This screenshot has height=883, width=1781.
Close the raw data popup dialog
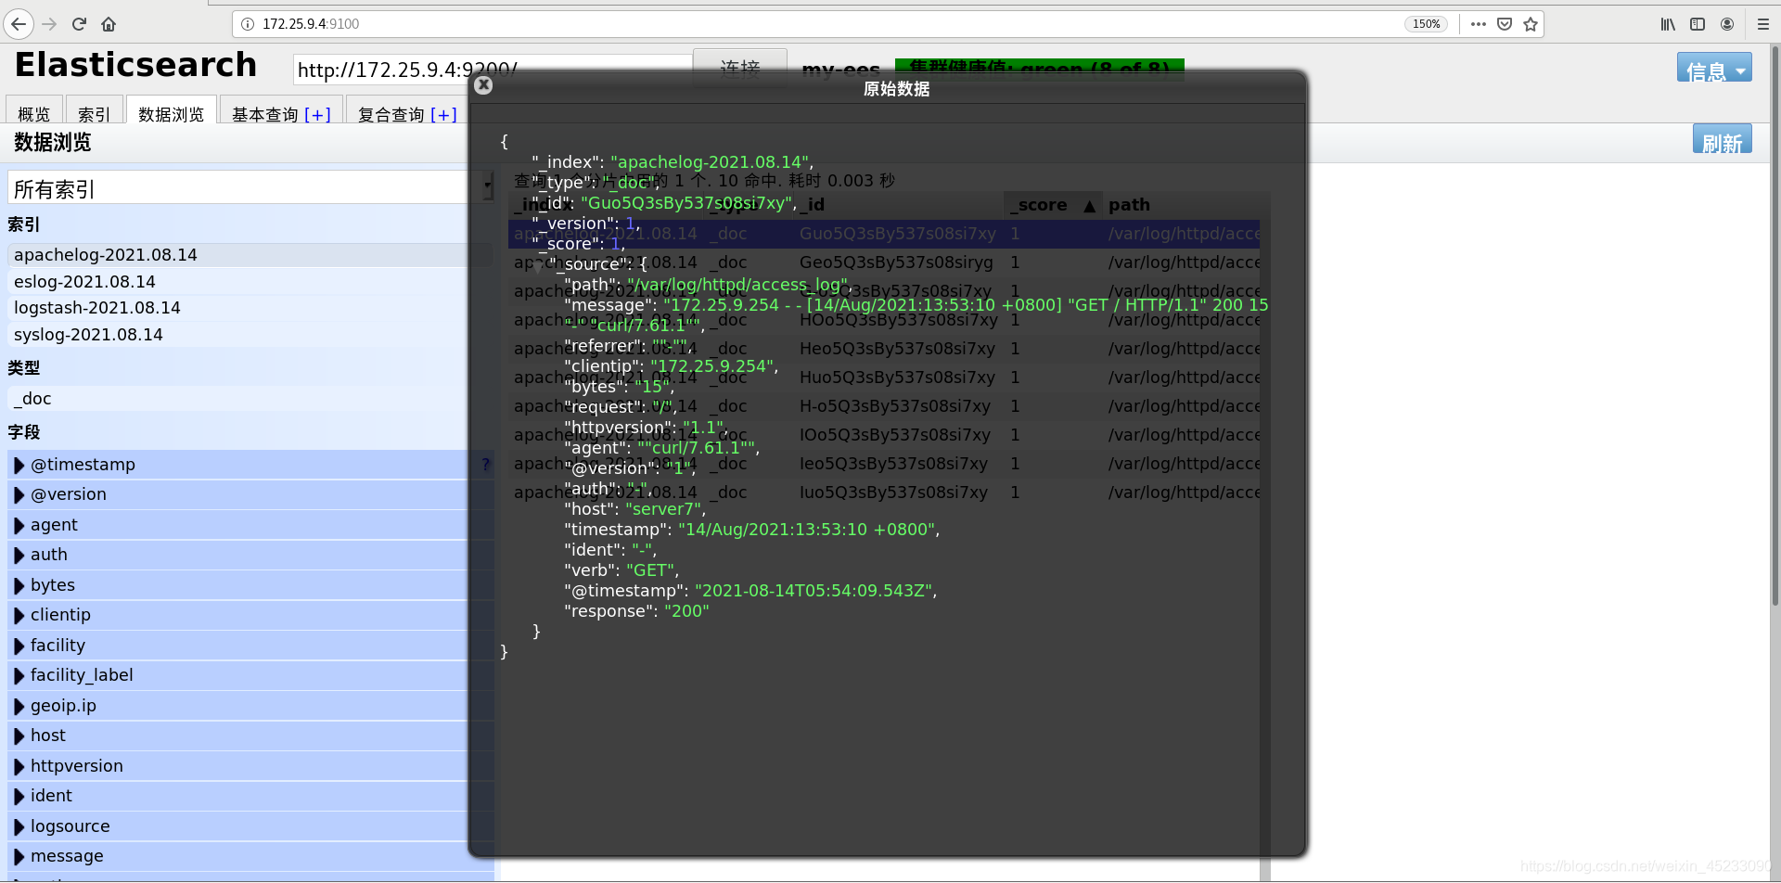[483, 85]
